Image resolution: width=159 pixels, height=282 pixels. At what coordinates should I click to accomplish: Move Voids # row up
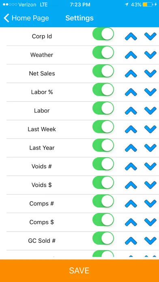tap(131, 167)
